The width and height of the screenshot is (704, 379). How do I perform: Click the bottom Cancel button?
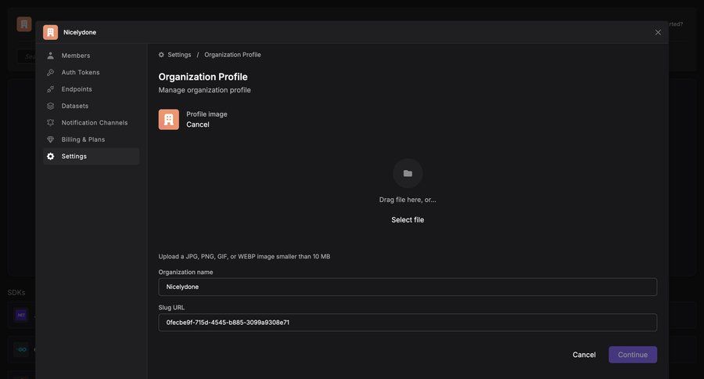(x=584, y=355)
